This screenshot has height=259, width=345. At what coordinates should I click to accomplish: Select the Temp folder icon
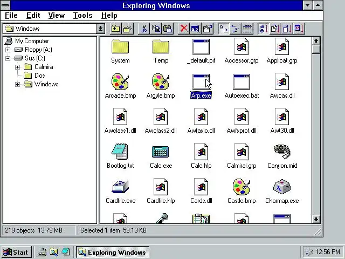click(x=161, y=46)
